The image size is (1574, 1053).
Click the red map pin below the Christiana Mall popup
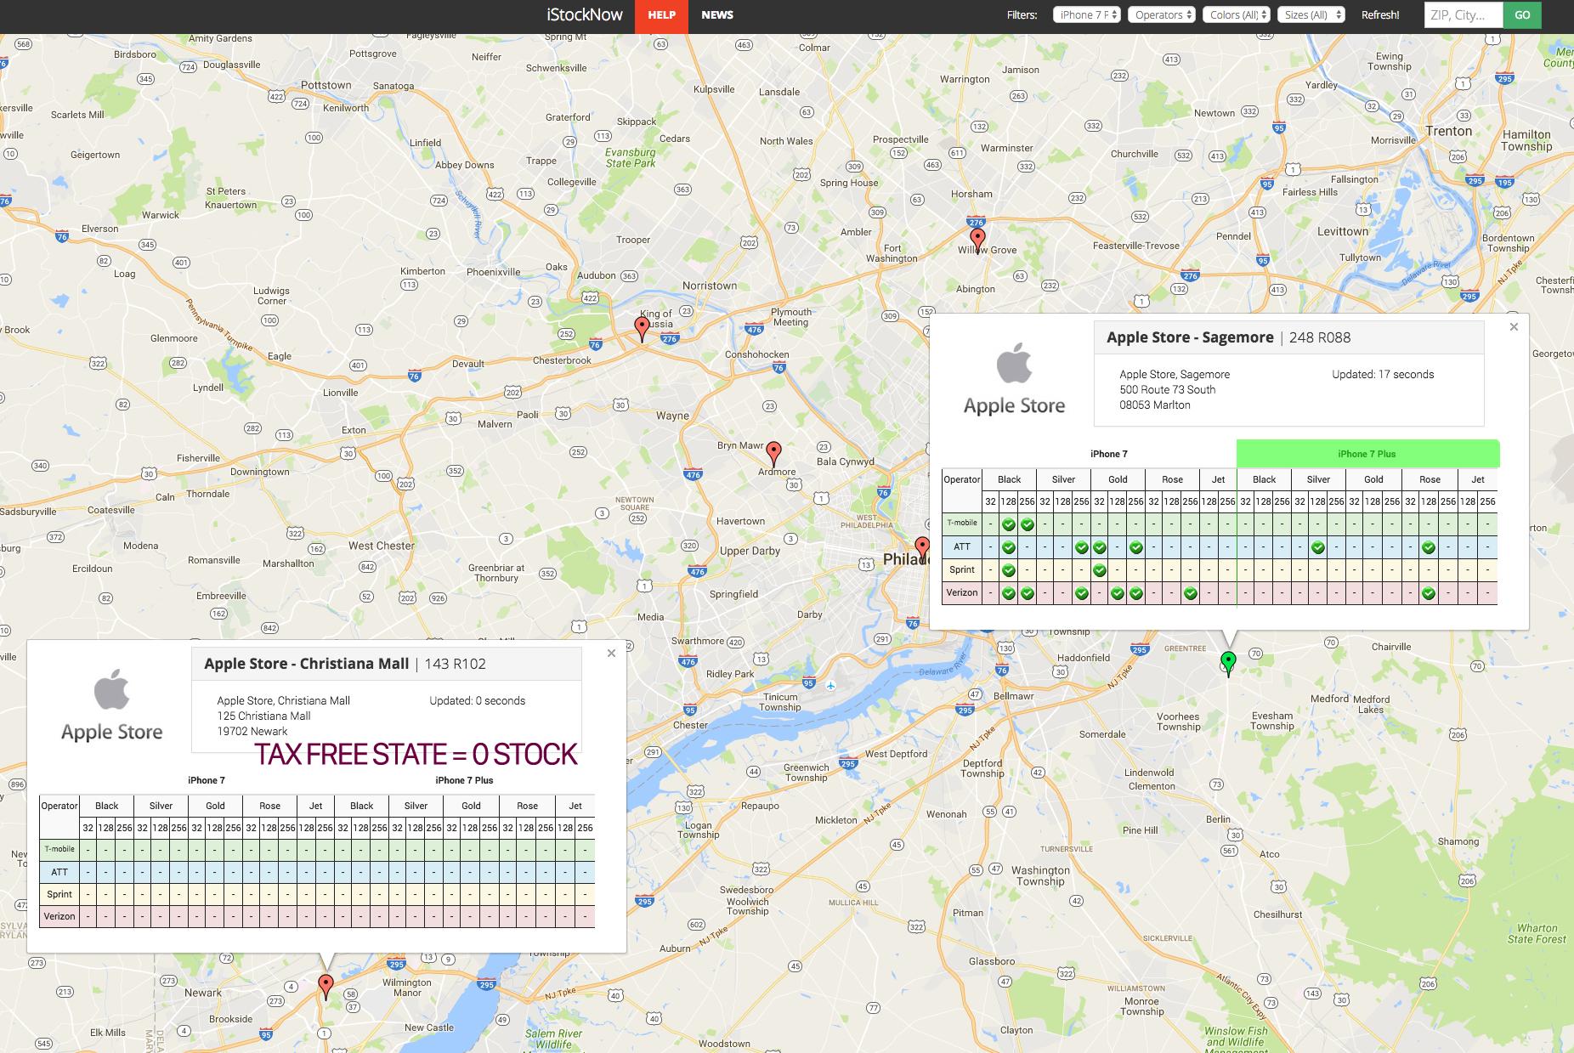[x=326, y=987]
